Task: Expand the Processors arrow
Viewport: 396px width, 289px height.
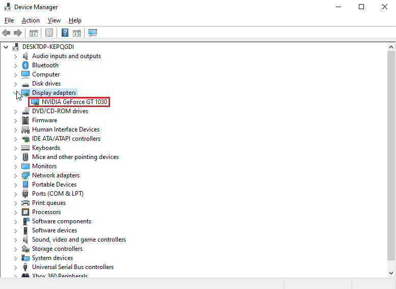Action: pyautogui.click(x=15, y=212)
